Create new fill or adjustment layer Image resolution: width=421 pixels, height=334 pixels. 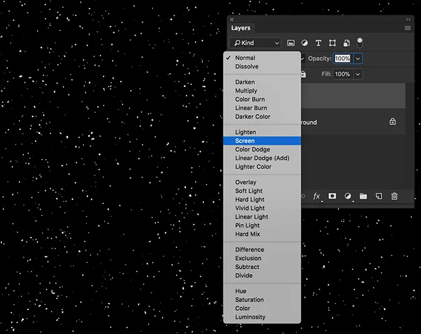pos(348,196)
